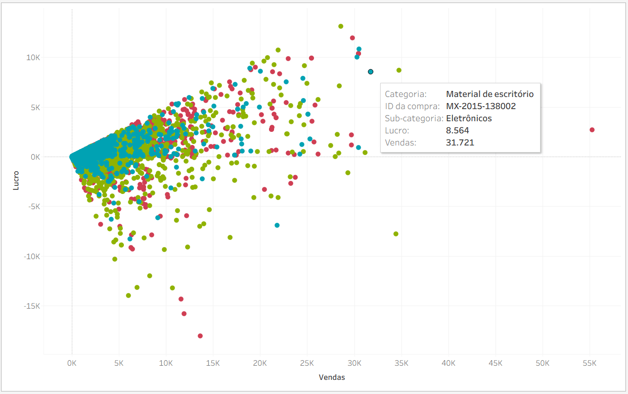Click the 10K tick label on Lucro axis
This screenshot has width=628, height=394.
34,58
